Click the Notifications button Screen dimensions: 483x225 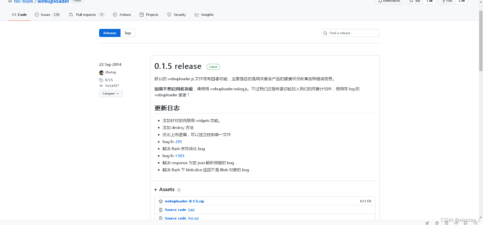tap(389, 1)
